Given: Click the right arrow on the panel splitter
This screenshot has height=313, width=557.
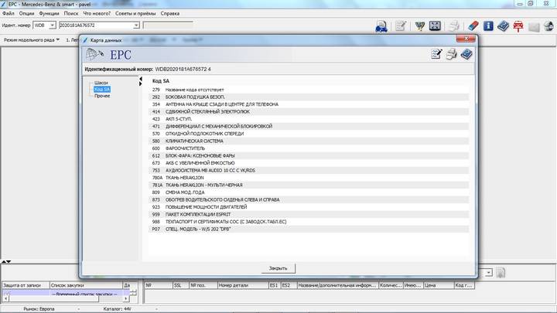Looking at the screenshot, I should (x=141, y=83).
